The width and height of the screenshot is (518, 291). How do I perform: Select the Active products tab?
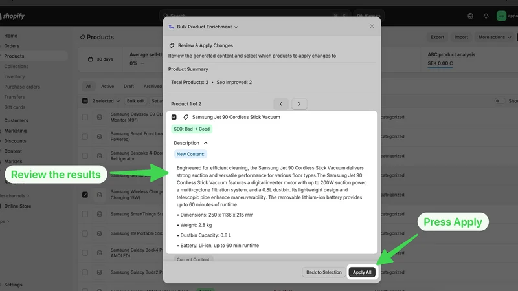(107, 87)
